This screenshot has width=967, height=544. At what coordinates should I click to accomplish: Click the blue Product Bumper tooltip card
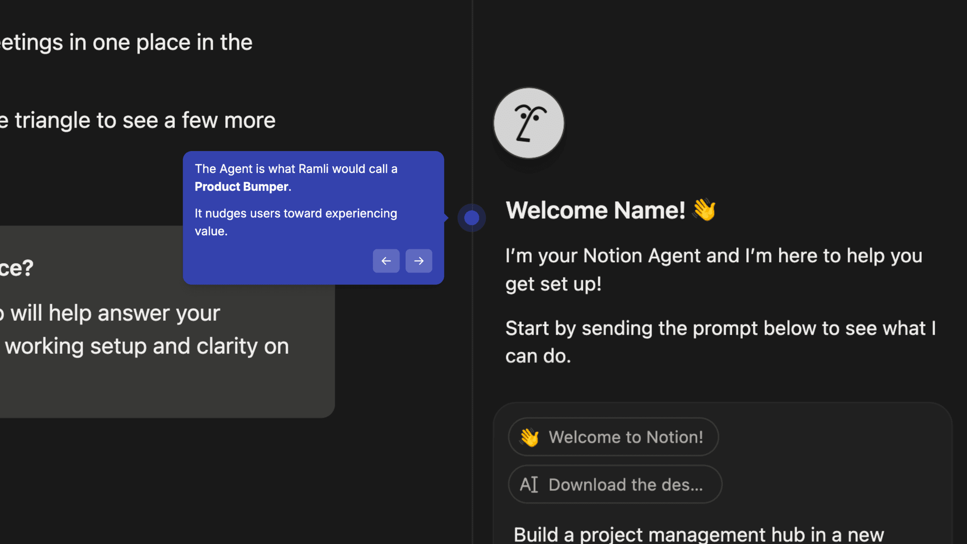coord(314,217)
